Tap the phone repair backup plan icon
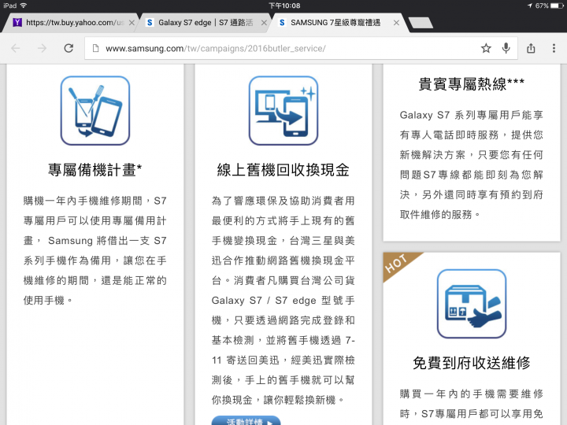The image size is (567, 425). pyautogui.click(x=95, y=111)
